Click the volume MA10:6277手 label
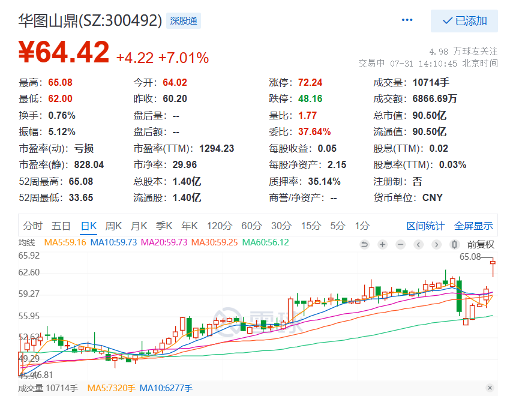Image resolution: width=510 pixels, height=396 pixels. 166,388
